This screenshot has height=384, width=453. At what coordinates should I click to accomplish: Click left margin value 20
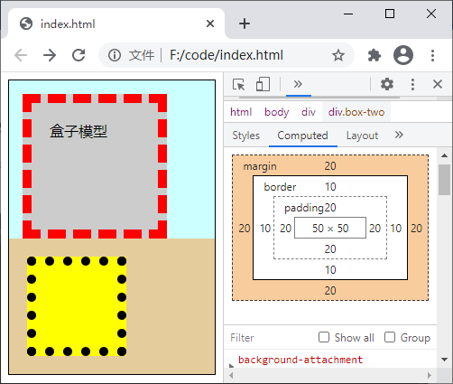245,229
